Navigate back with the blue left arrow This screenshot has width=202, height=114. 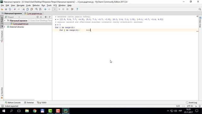click(45, 9)
